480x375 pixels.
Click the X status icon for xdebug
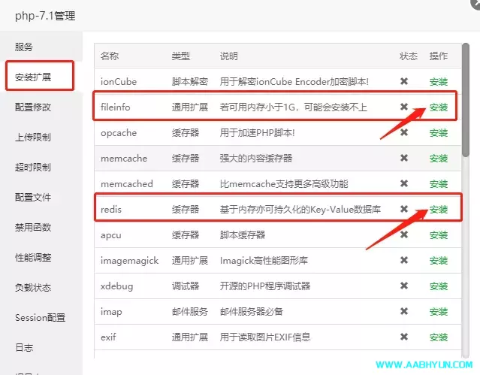404,286
